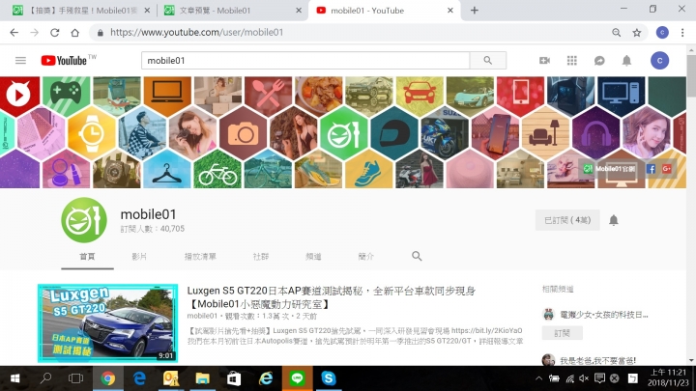696x391 pixels.
Task: Open Facebook link on channel banner
Action: pos(651,169)
